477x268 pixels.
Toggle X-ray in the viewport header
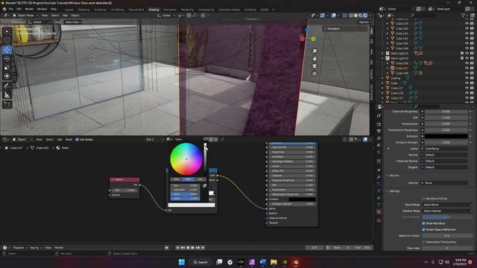[344, 15]
